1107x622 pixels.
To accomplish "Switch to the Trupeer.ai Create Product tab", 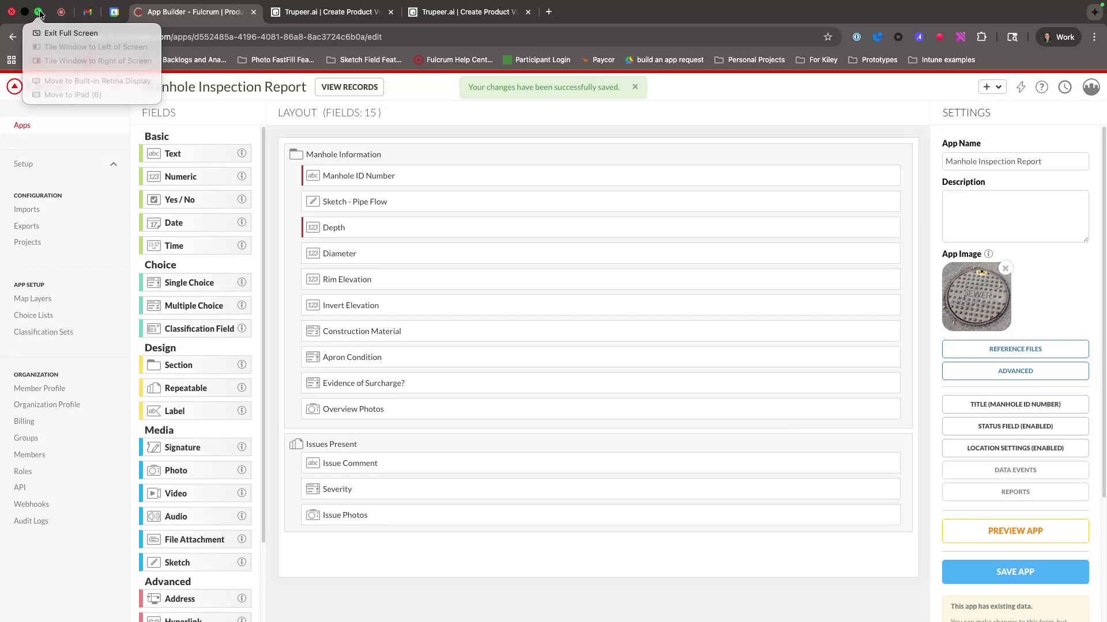I will 326,12.
